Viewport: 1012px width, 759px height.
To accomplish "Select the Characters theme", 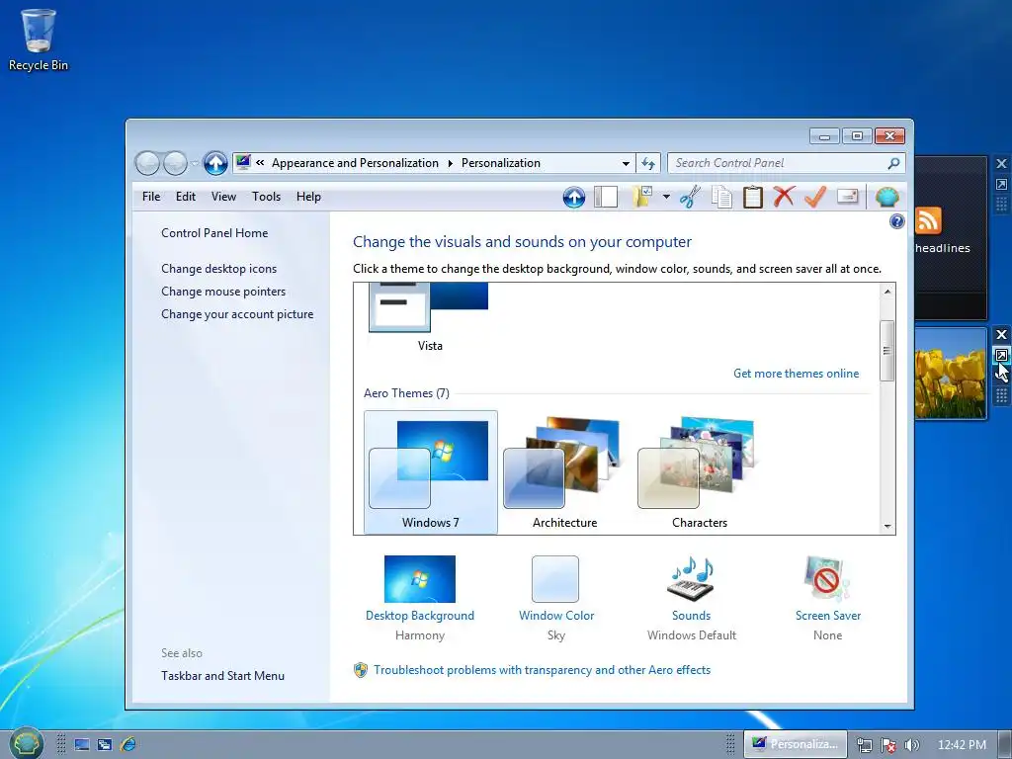I will (699, 472).
